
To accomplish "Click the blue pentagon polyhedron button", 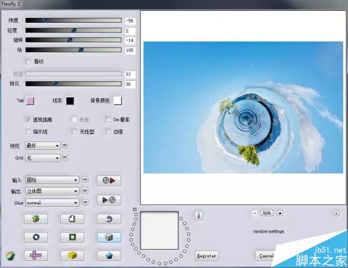I will coord(109,256).
